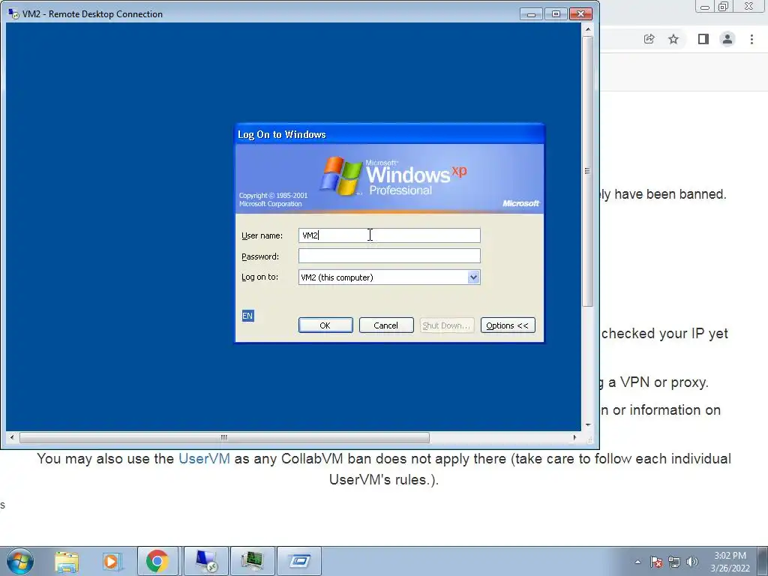Screen dimensions: 768x576
Task: Click scroll right arrow in Remote Desktop window
Action: (574, 437)
